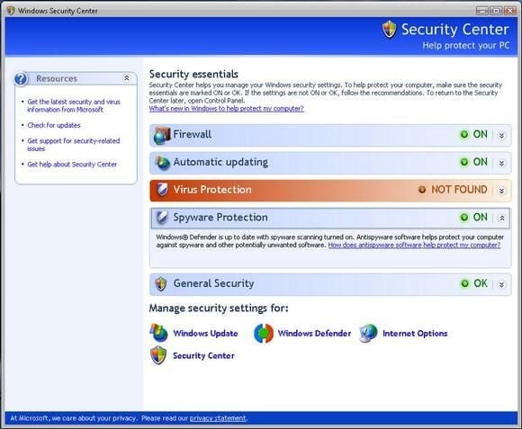The image size is (522, 429).
Task: Click the Firewall globe icon
Action: pos(162,135)
